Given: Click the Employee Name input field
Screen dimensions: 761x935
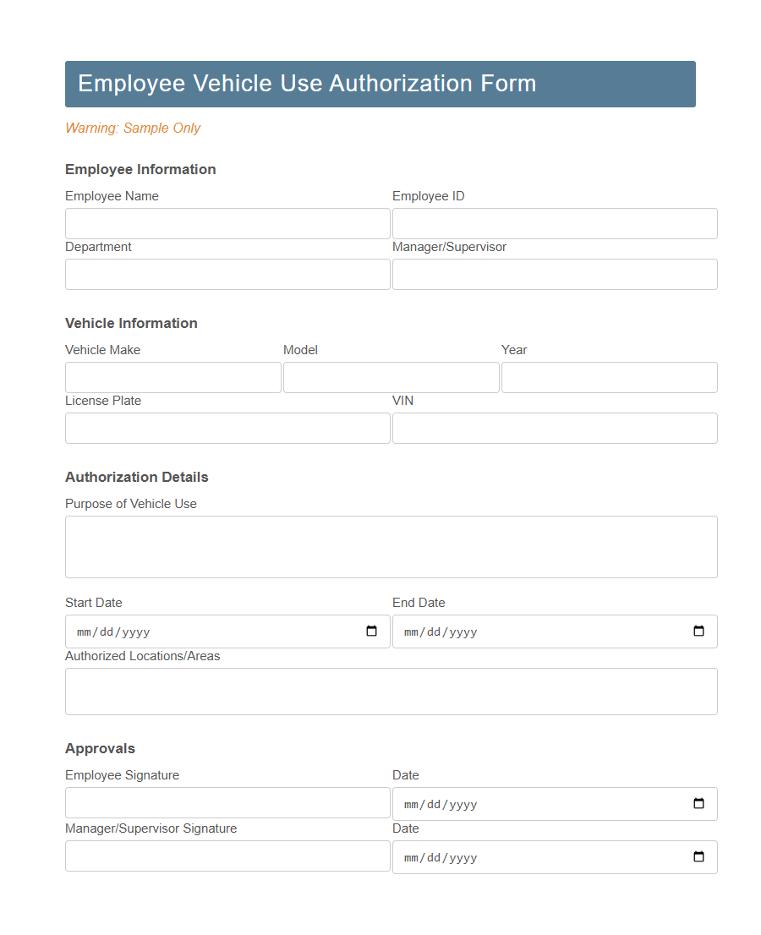Looking at the screenshot, I should [x=227, y=223].
